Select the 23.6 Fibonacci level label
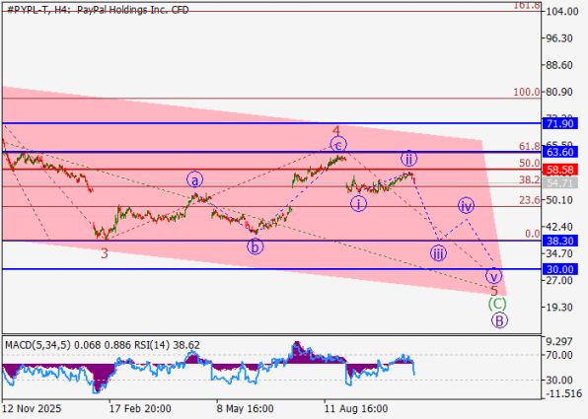This screenshot has height=419, width=588. [x=530, y=200]
